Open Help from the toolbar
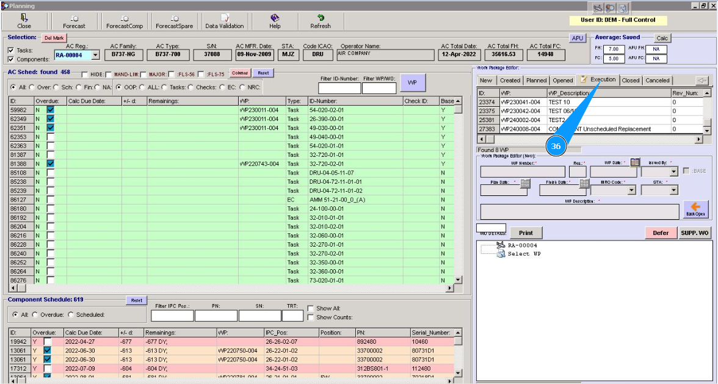 coord(275,21)
